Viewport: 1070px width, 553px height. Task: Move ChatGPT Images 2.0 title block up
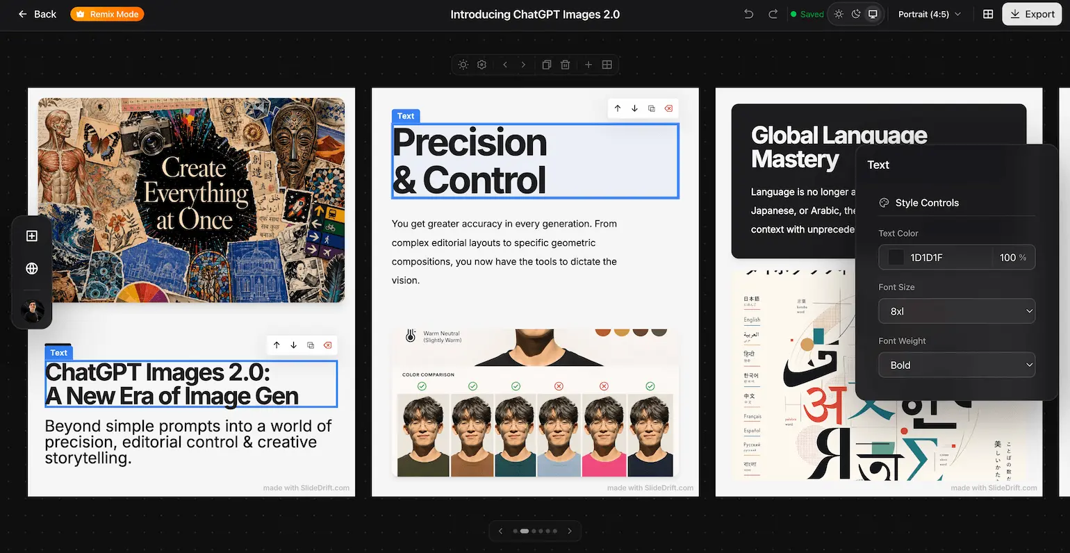point(277,345)
